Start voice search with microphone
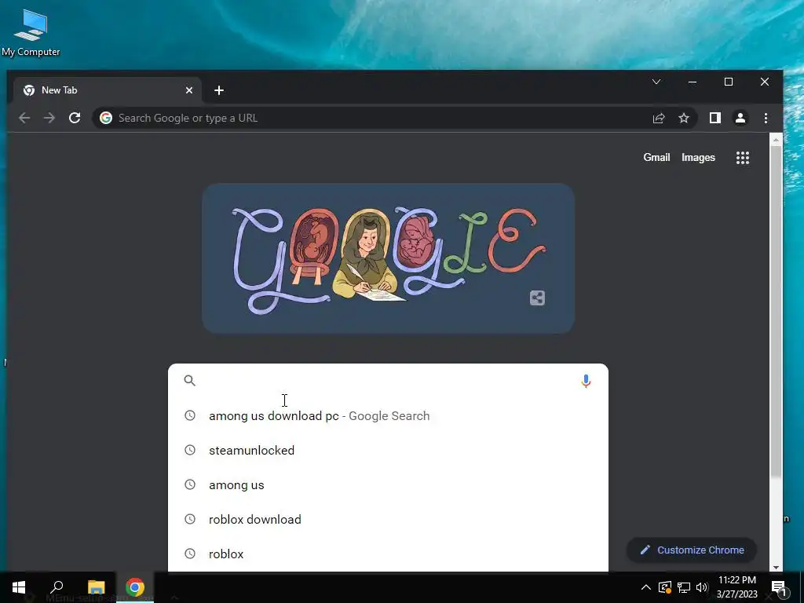The height and width of the screenshot is (603, 804). 586,381
